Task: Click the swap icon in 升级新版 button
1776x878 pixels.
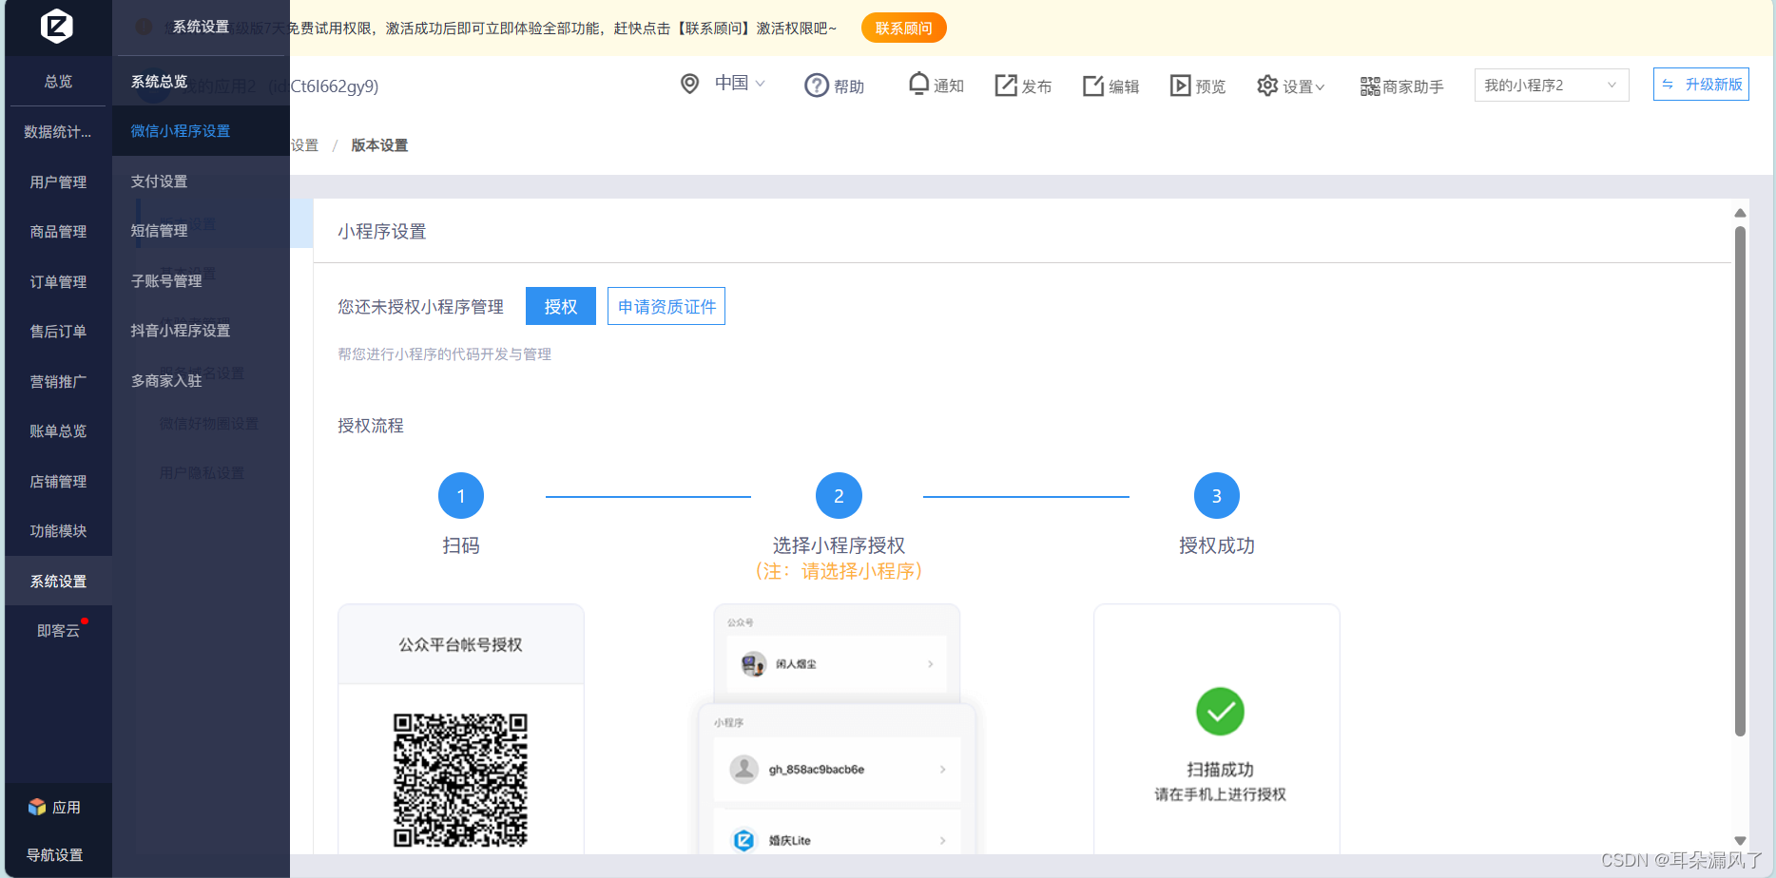Action: (1668, 85)
